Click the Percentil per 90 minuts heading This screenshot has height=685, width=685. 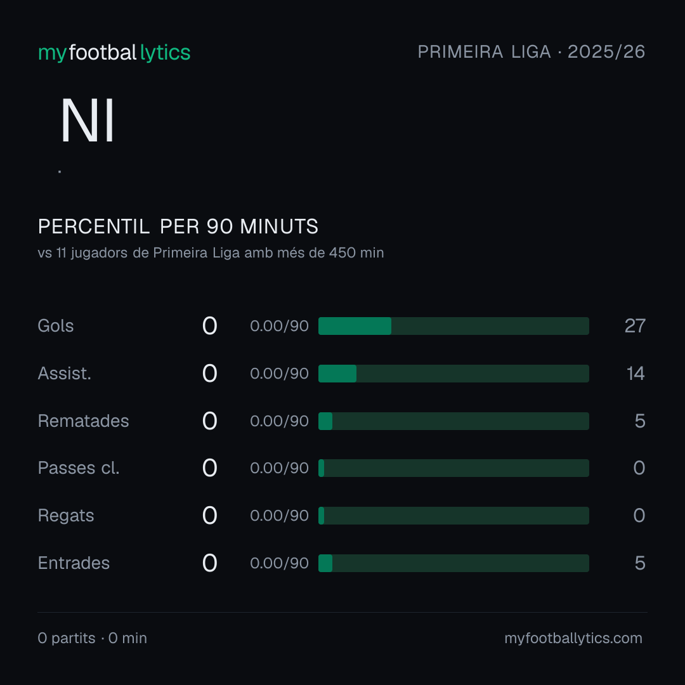(178, 226)
